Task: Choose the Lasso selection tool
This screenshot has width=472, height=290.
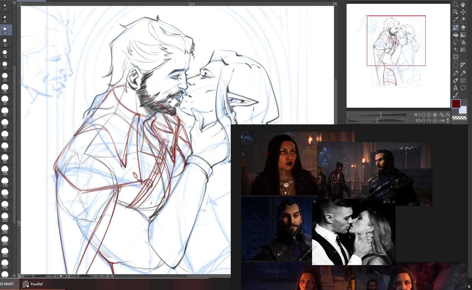Action: pos(456,42)
